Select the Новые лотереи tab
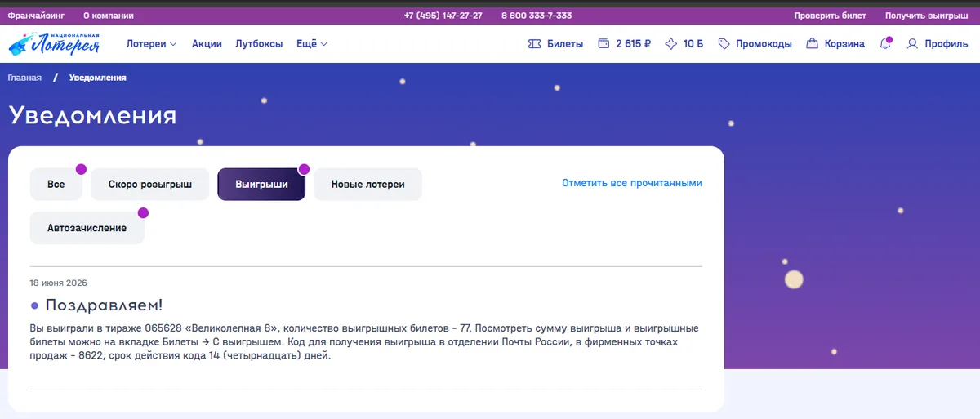 [367, 185]
